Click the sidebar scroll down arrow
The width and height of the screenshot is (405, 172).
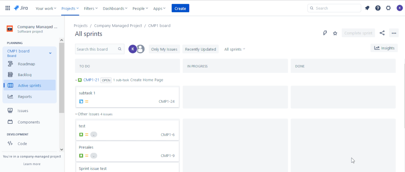(x=62, y=149)
